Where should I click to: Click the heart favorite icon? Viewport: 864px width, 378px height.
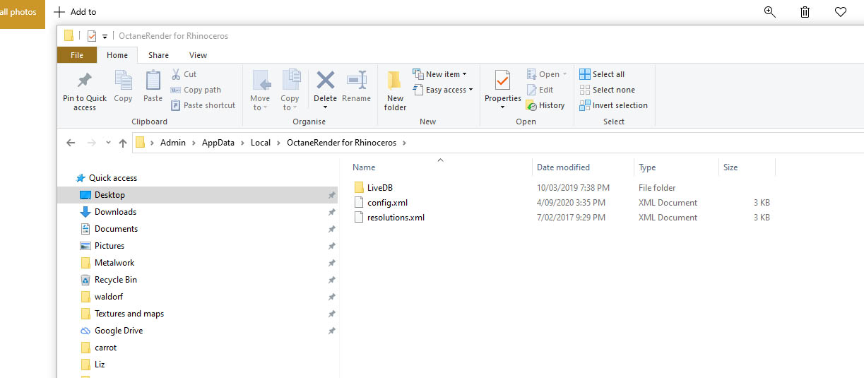pyautogui.click(x=840, y=11)
